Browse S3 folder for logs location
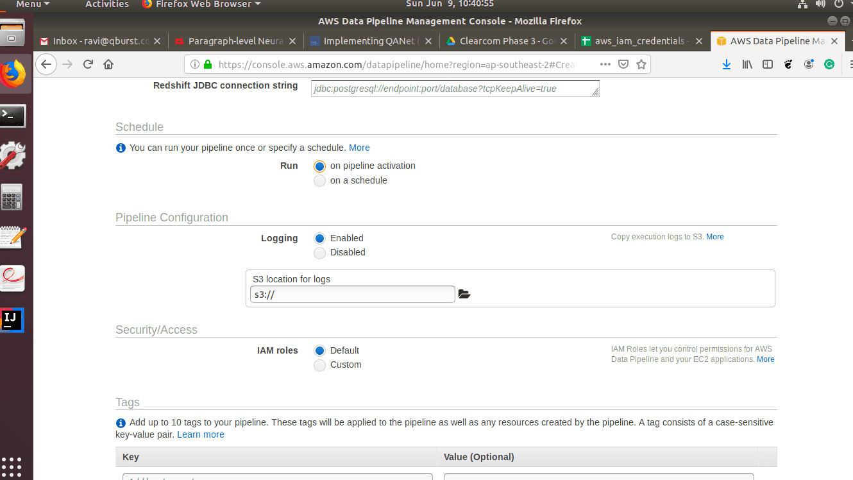 coord(464,294)
